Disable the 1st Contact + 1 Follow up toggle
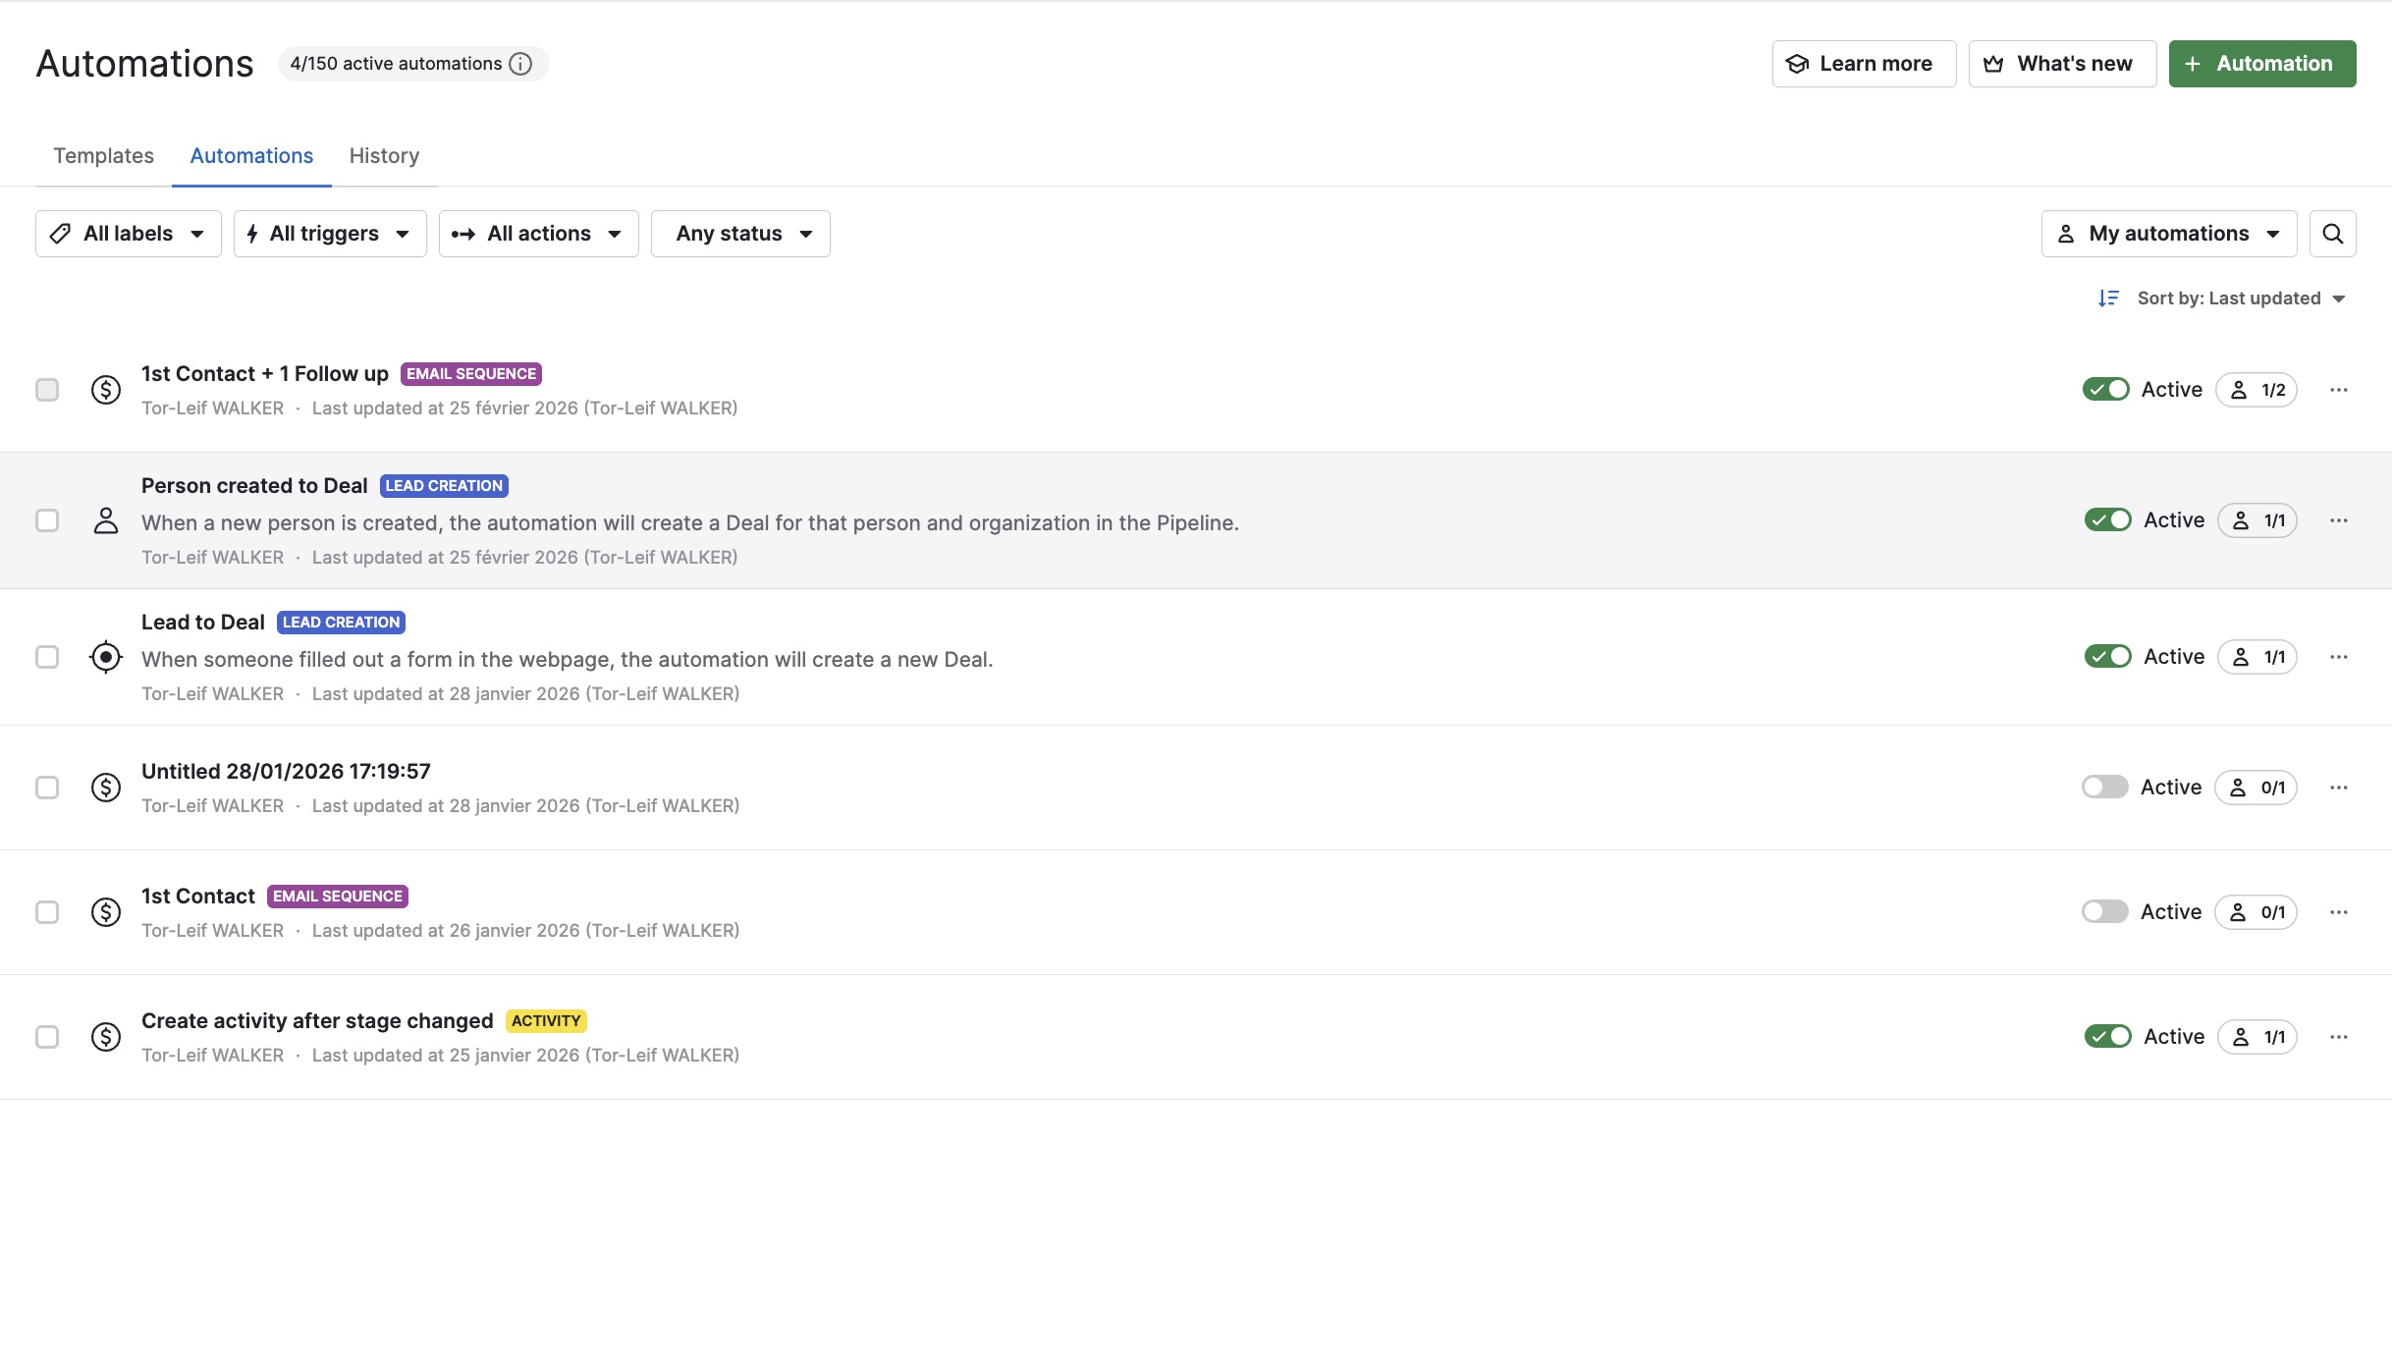 pyautogui.click(x=2105, y=390)
